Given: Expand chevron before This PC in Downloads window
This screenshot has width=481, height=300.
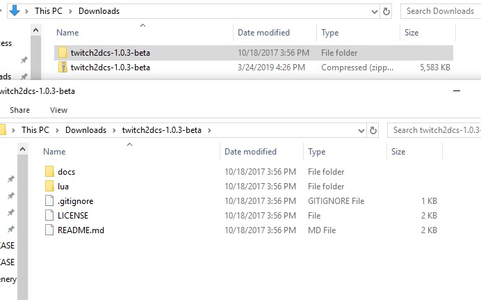Looking at the screenshot, I should 26,11.
